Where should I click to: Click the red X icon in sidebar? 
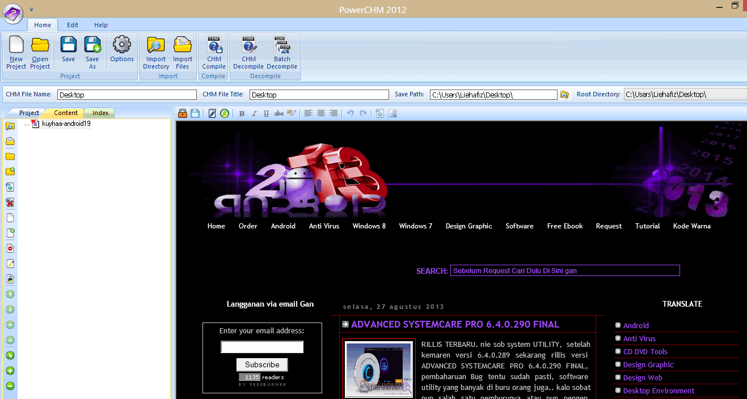pos(10,202)
